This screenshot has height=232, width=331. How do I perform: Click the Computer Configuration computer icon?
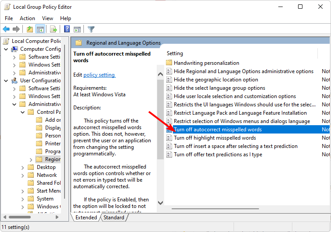tap(14, 49)
